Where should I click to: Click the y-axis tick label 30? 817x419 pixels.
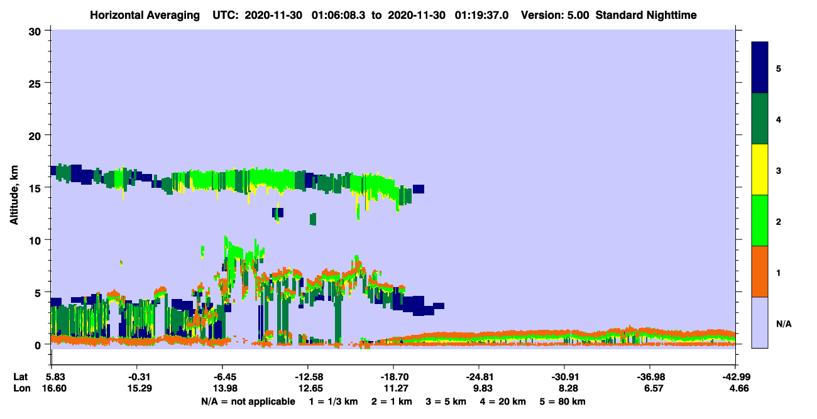[x=36, y=31]
